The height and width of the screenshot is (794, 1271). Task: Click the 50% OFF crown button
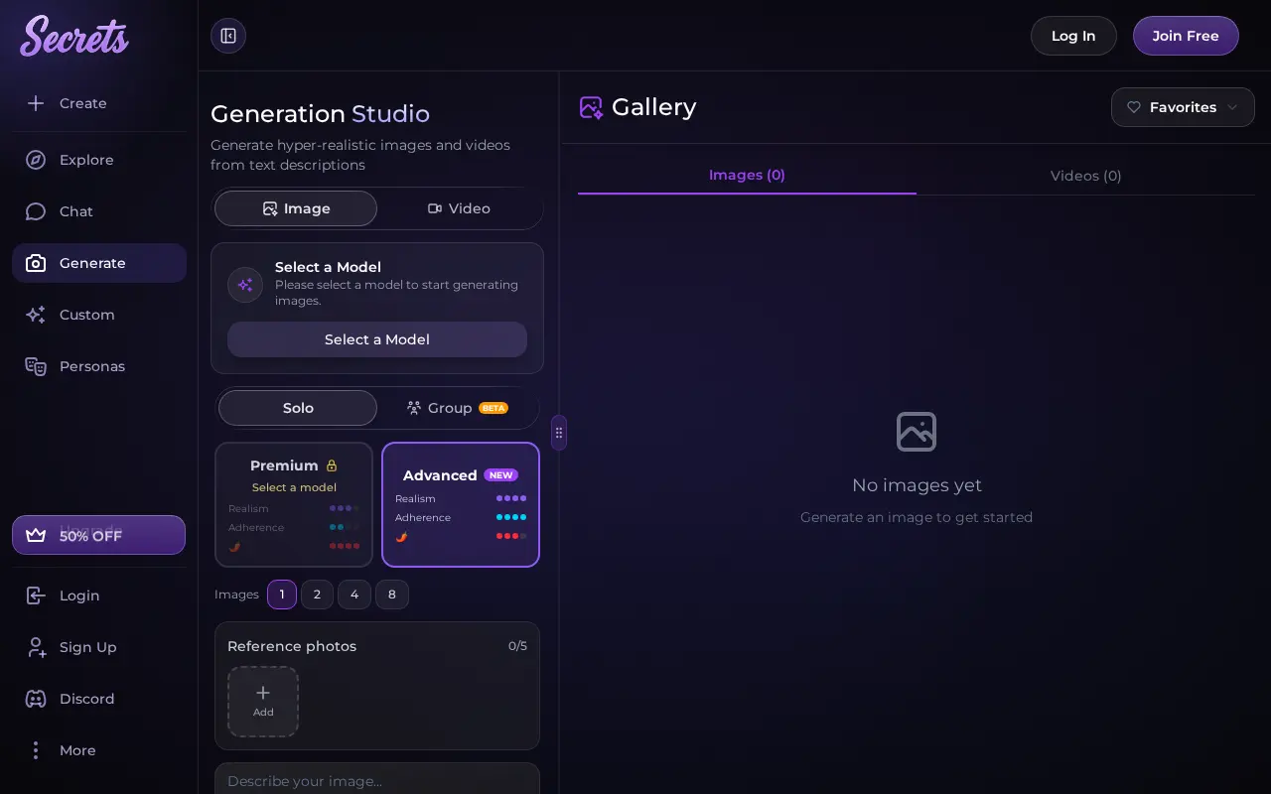99,535
